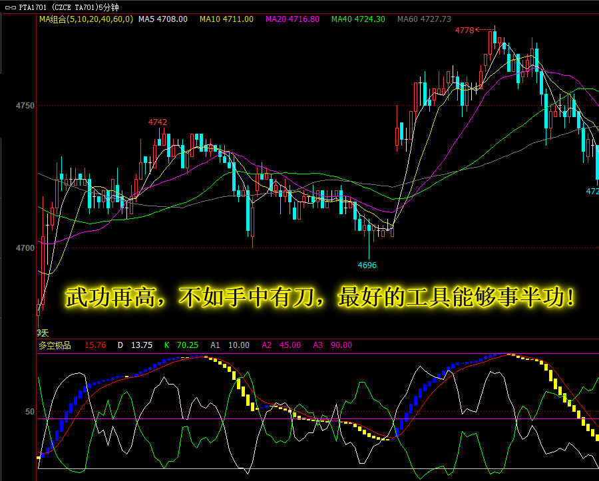The image size is (599, 481).
Task: Select the PTA1701 (CZCE TA701) 5分钟 title
Action: pos(69,7)
